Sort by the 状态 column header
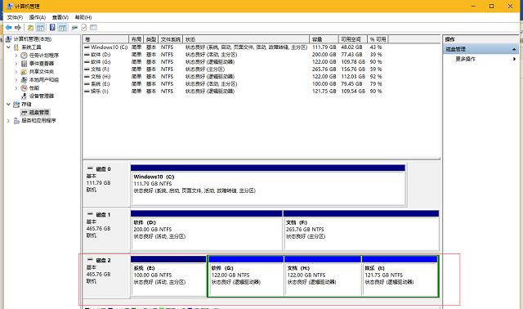This screenshot has width=523, height=309. coord(246,39)
